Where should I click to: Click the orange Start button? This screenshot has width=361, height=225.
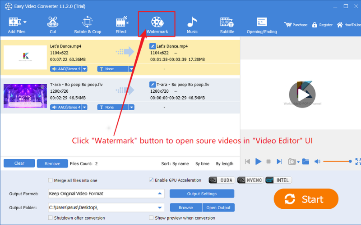(306, 199)
